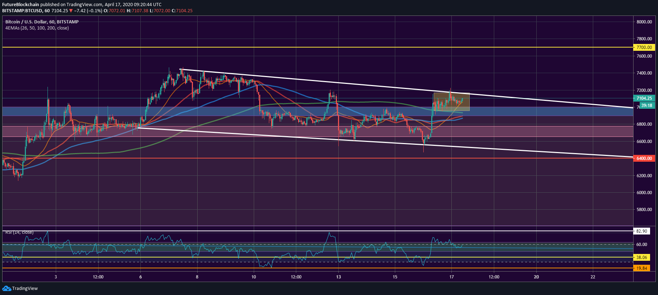Click the 5800.00 price axis value
658x295 pixels.
[644, 210]
